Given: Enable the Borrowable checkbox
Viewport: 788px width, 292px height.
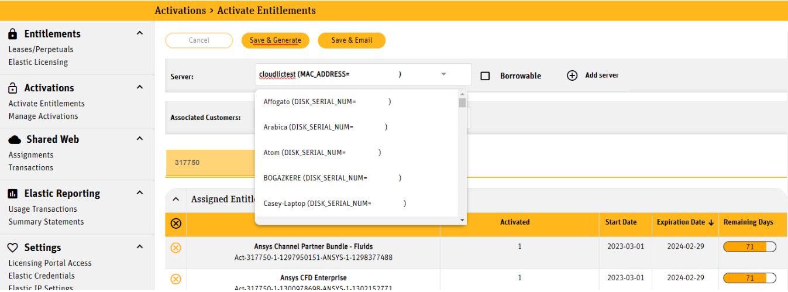Looking at the screenshot, I should pyautogui.click(x=485, y=76).
